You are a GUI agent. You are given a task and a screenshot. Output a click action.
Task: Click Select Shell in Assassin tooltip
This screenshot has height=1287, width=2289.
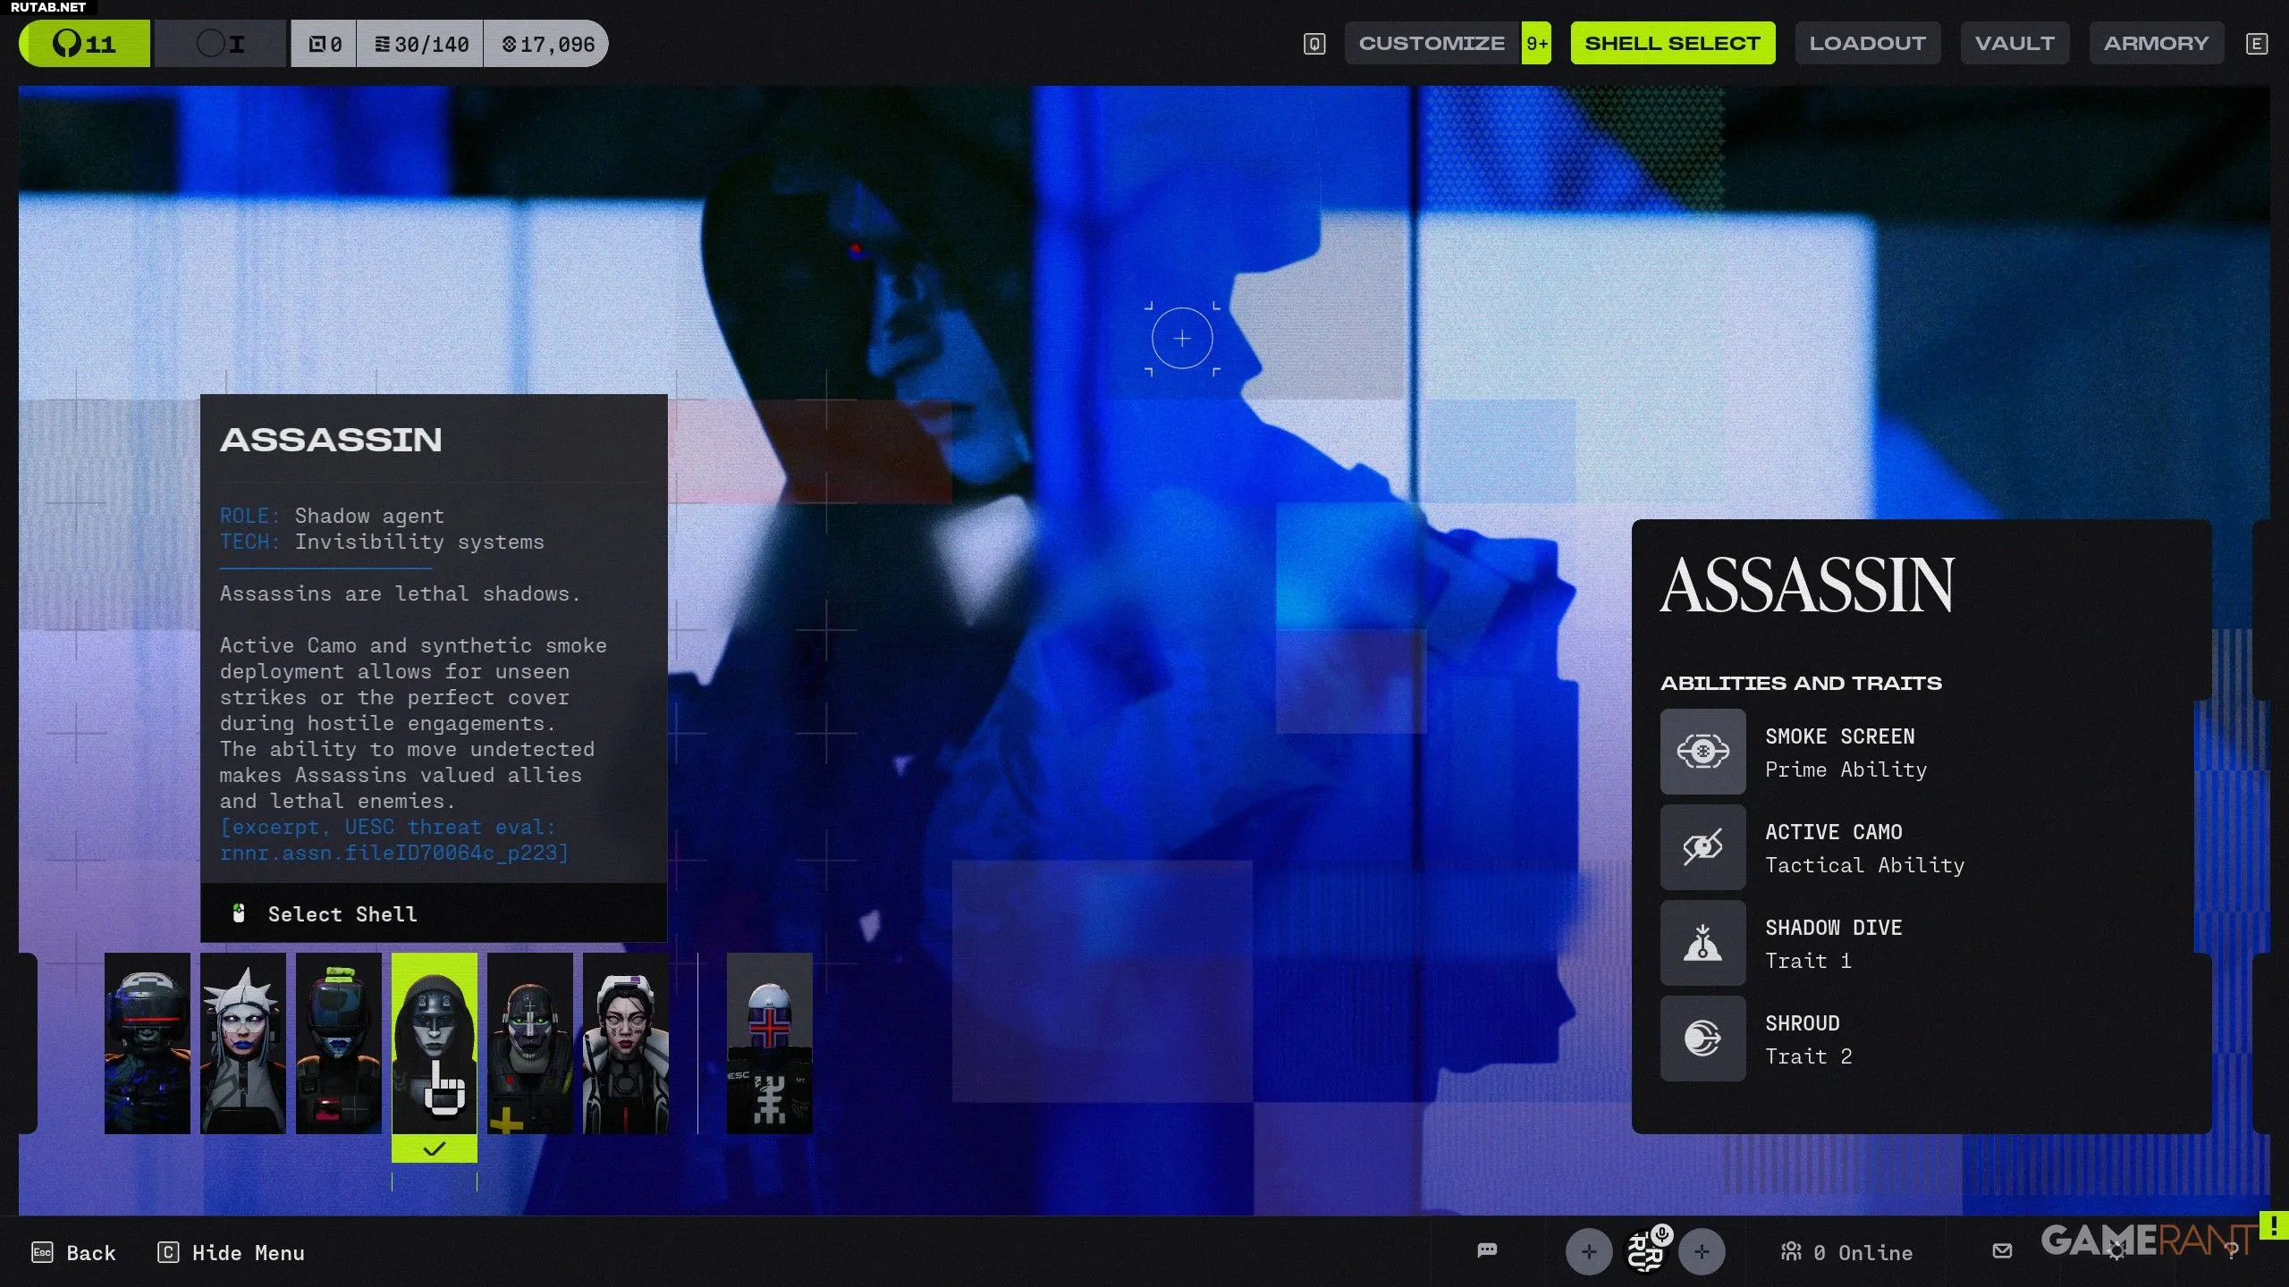(x=342, y=913)
